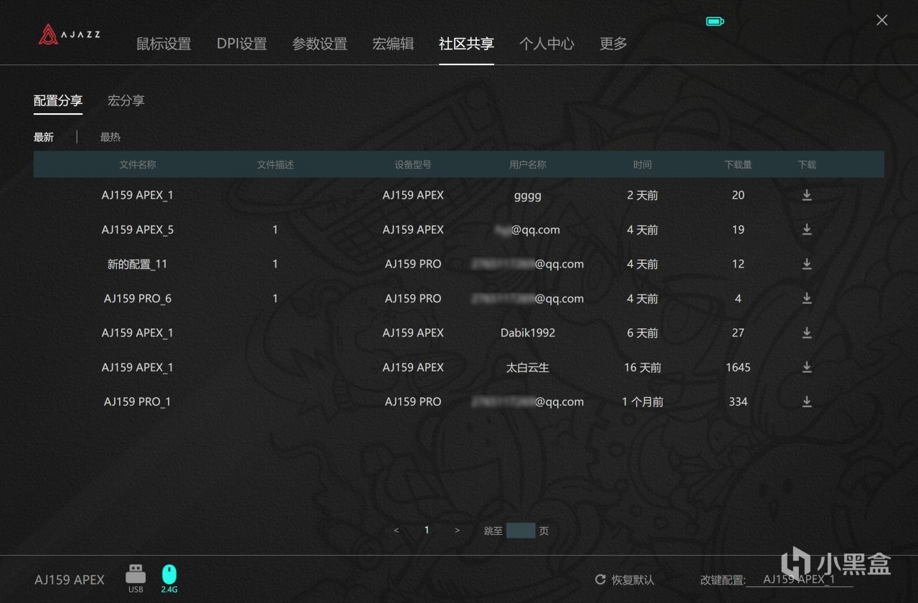Image resolution: width=918 pixels, height=603 pixels.
Task: Click the 文件名称 column header
Action: tap(138, 164)
